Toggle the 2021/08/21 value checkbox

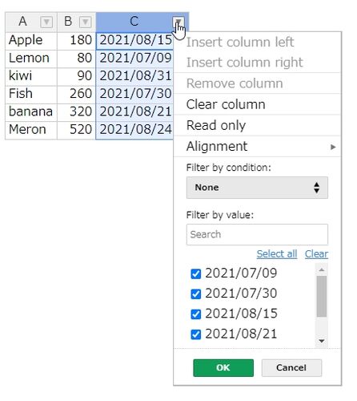[196, 334]
